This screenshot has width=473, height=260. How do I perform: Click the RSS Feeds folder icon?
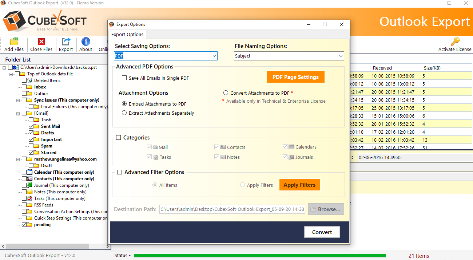[x=30, y=205]
